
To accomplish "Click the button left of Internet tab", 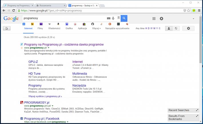I will pos(7,28).
